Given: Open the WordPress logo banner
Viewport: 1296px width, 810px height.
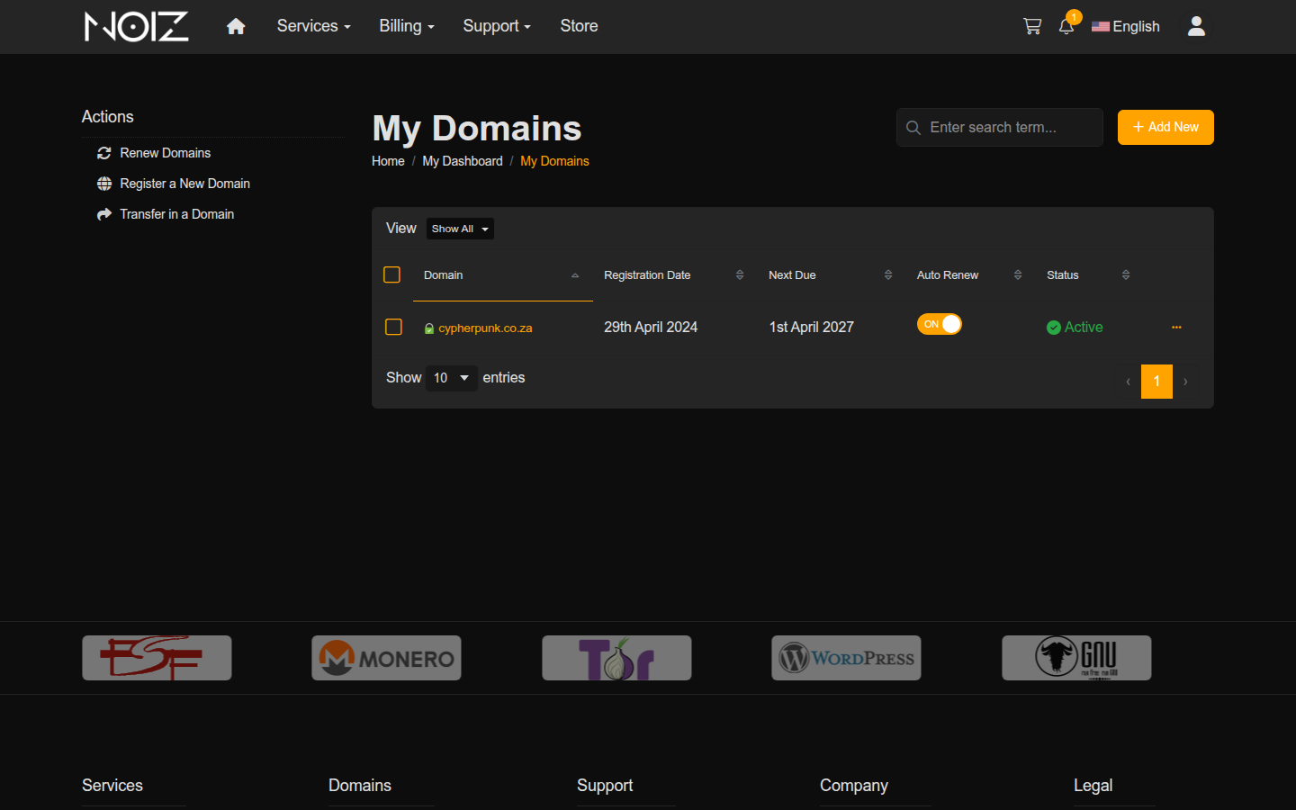Looking at the screenshot, I should [846, 658].
